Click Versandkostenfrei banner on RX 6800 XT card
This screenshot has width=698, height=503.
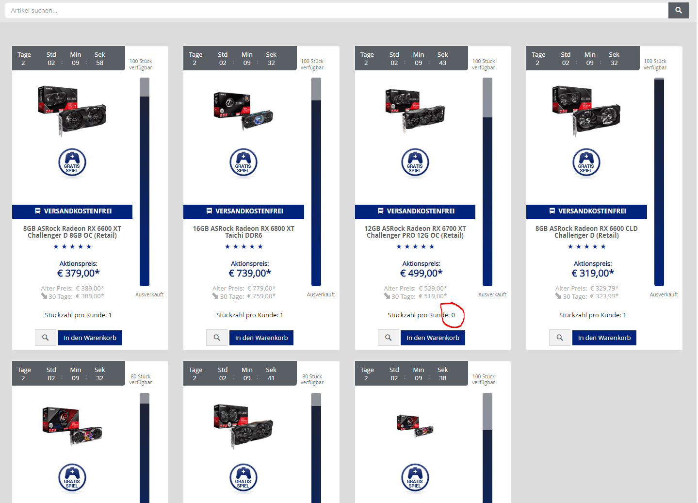[243, 211]
